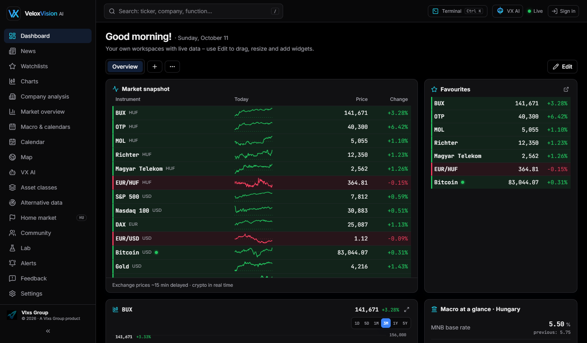Open the Feedback message icon
The width and height of the screenshot is (587, 343).
click(12, 278)
